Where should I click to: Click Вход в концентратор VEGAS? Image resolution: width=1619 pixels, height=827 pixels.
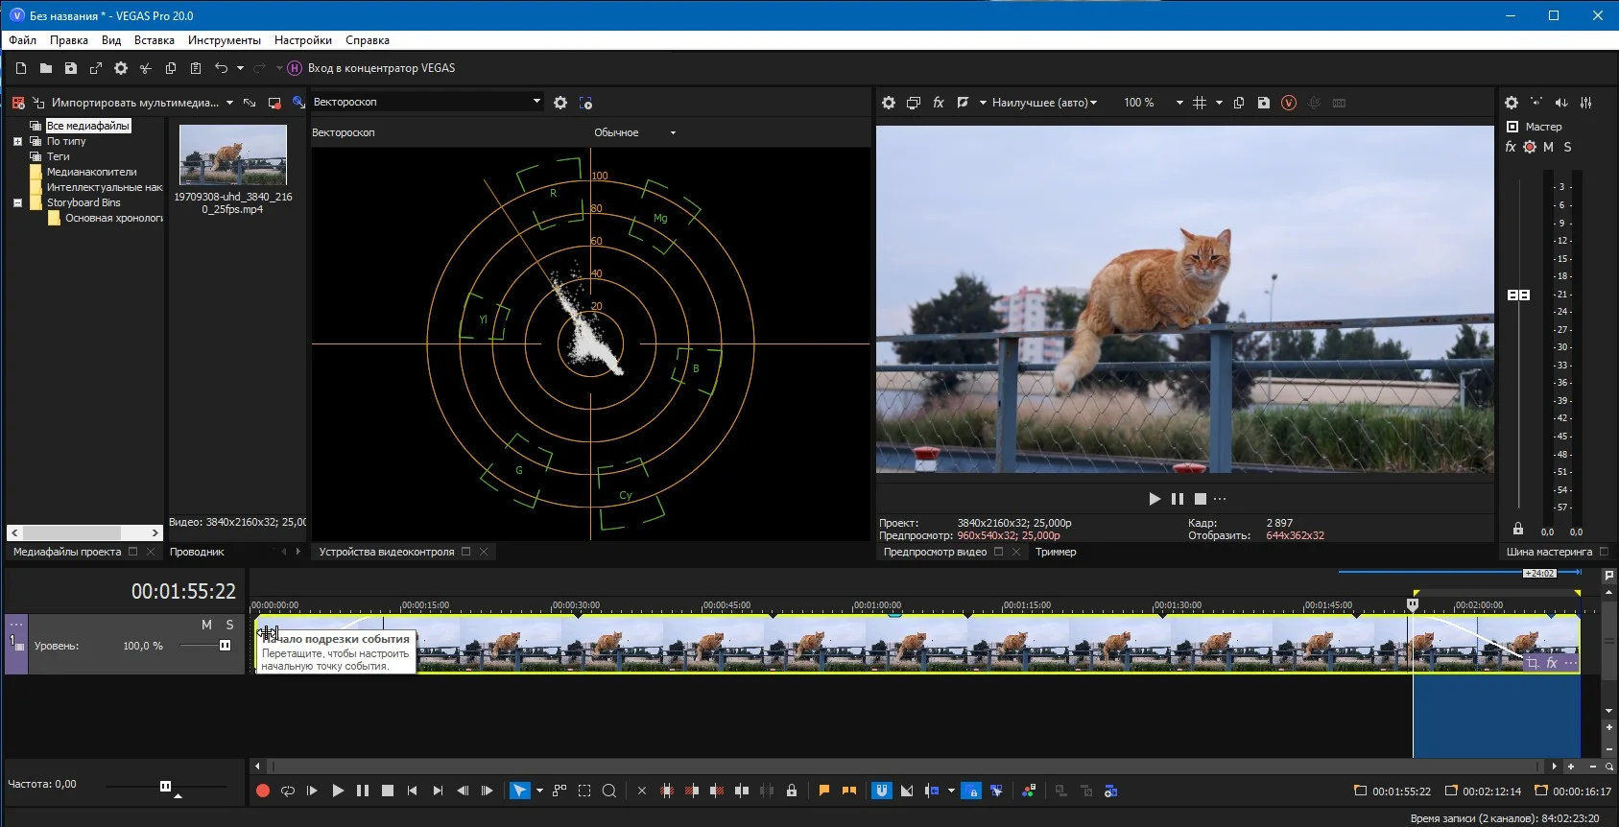[x=381, y=68]
